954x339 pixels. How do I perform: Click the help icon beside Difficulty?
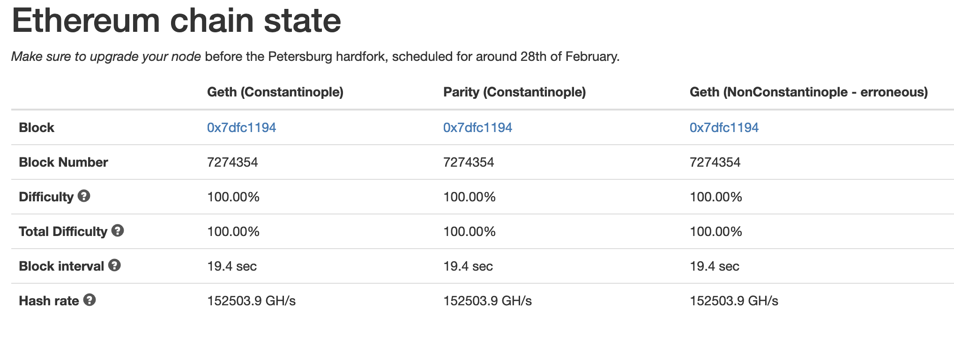coord(84,196)
